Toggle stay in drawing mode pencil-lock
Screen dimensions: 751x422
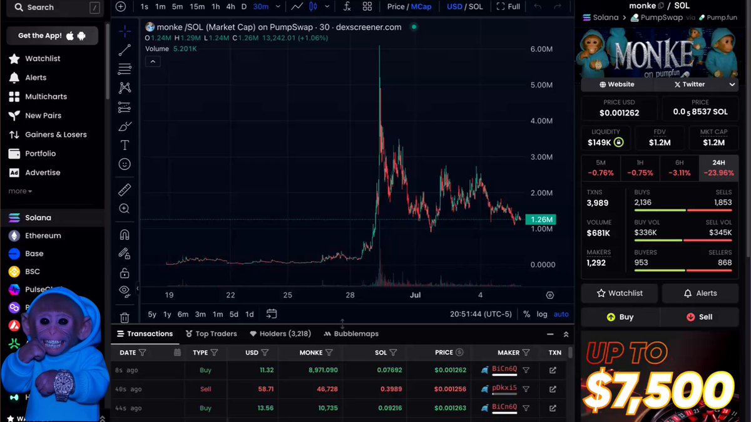125,254
